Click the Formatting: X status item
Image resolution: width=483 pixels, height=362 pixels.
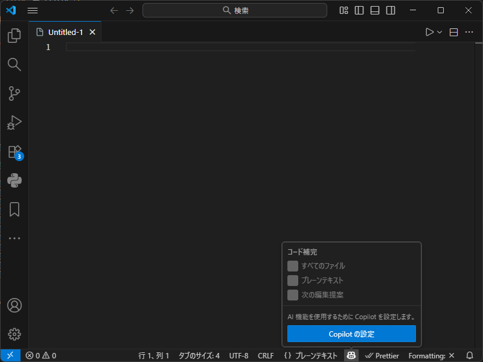[431, 355]
